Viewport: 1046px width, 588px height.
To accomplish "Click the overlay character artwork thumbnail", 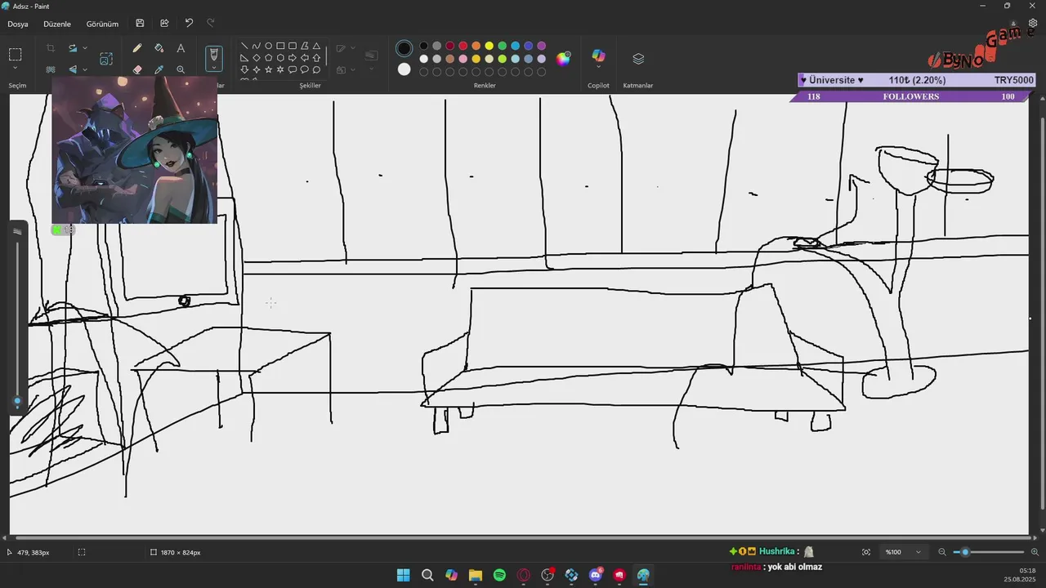I will point(135,150).
